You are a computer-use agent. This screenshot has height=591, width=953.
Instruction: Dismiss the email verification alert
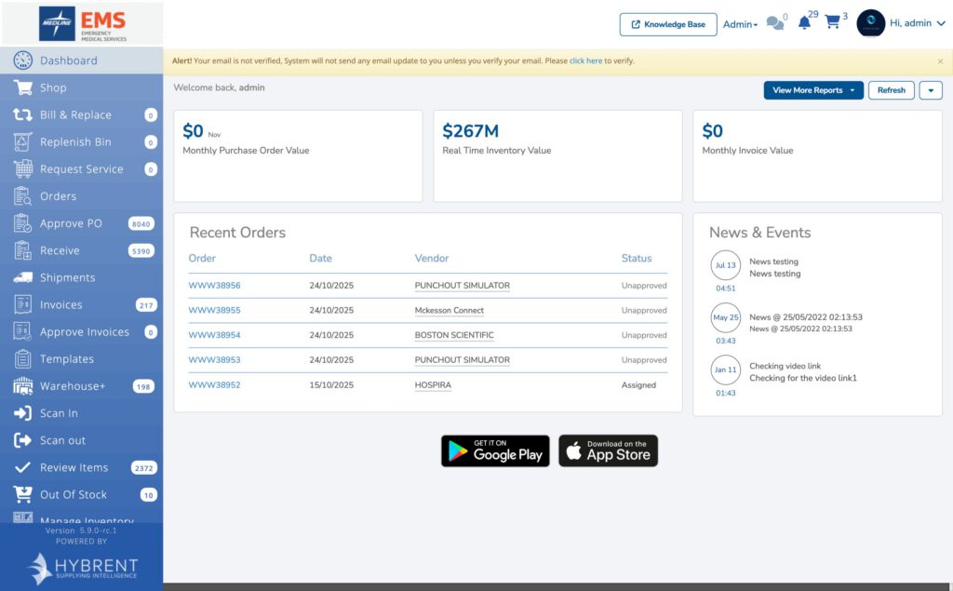pyautogui.click(x=940, y=61)
